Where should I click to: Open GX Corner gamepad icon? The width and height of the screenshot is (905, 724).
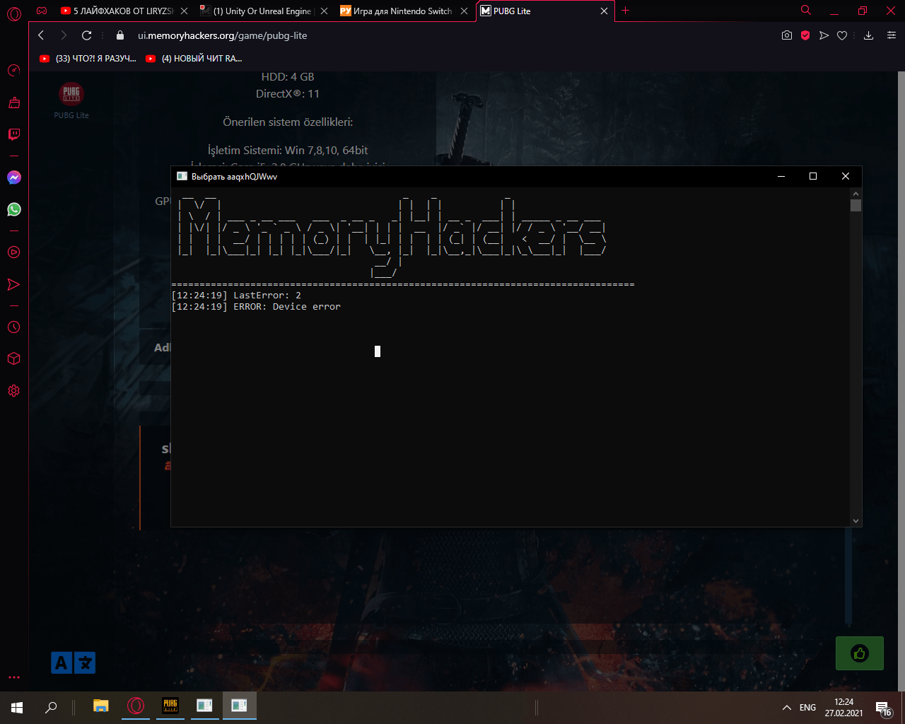pyautogui.click(x=42, y=11)
